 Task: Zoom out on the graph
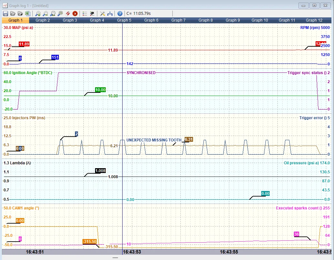(45, 14)
